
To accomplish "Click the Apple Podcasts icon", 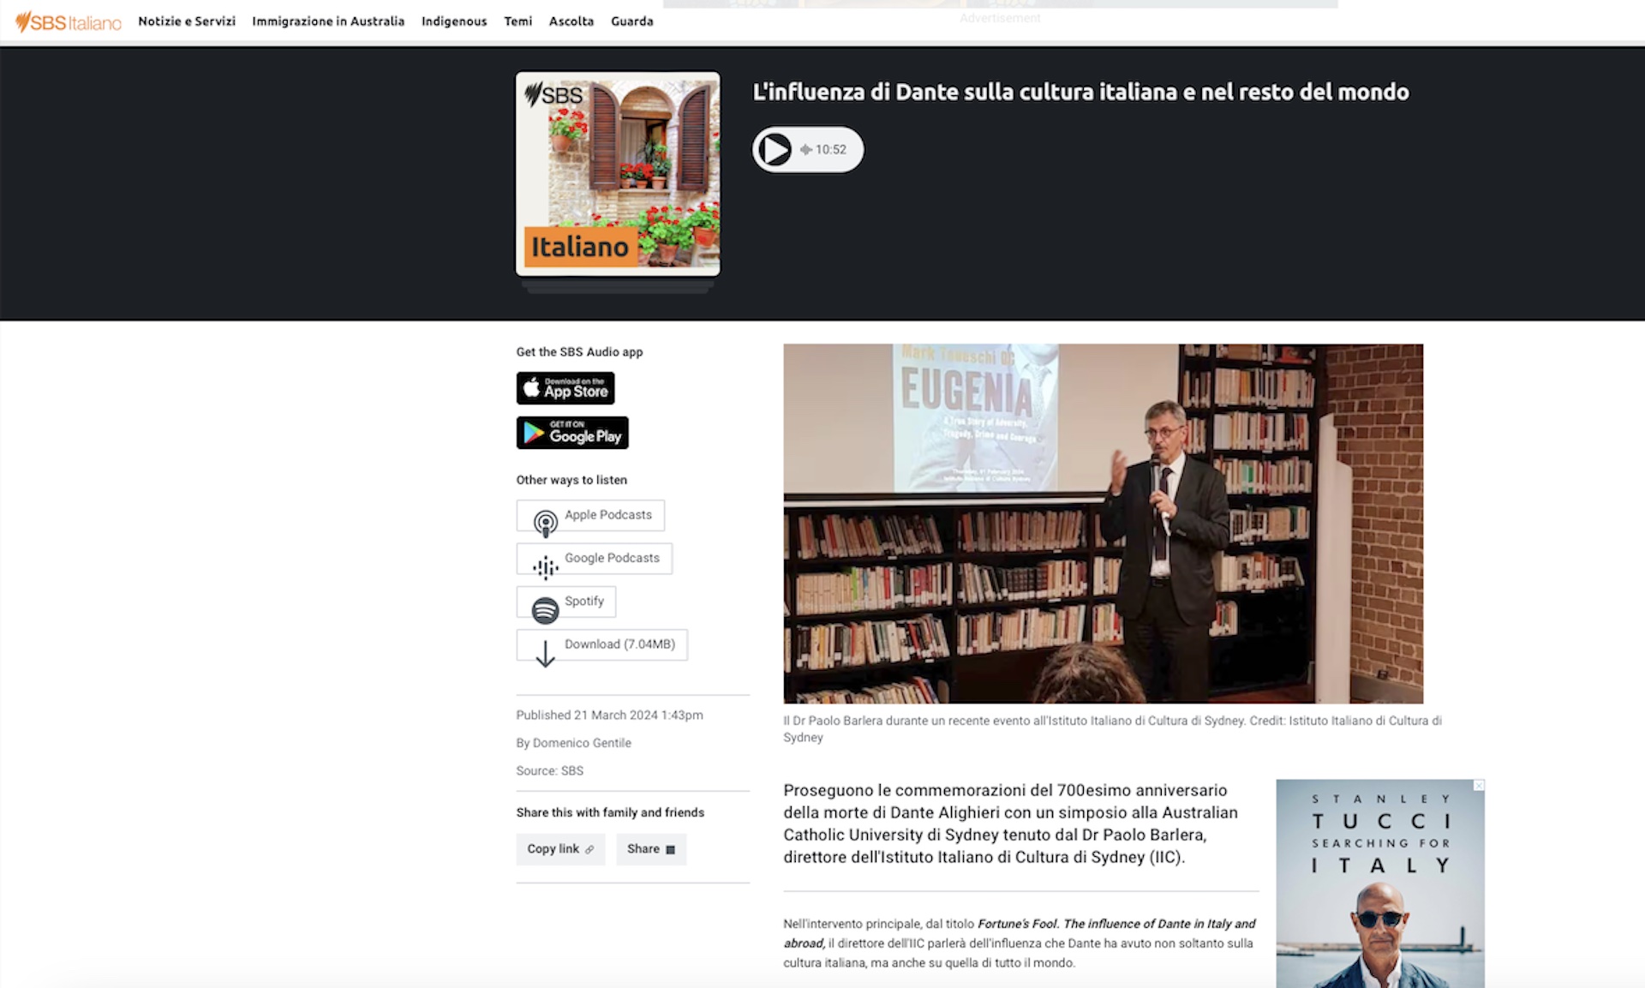I will [x=546, y=522].
